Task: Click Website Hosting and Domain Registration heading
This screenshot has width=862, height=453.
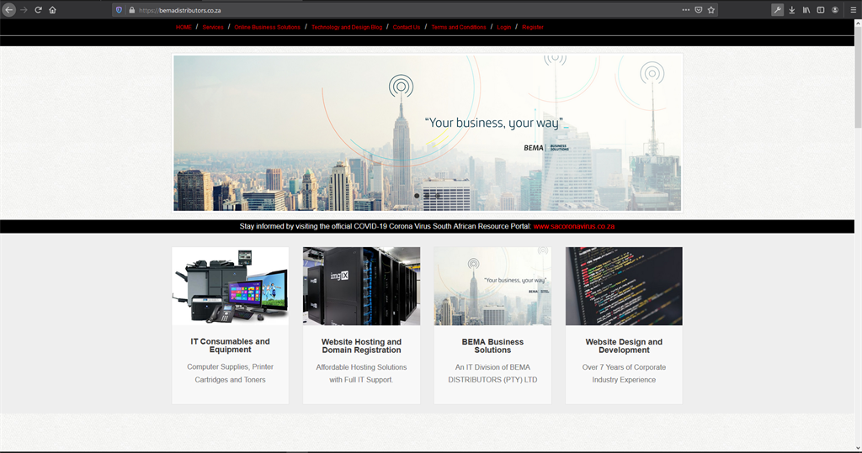Action: (361, 346)
